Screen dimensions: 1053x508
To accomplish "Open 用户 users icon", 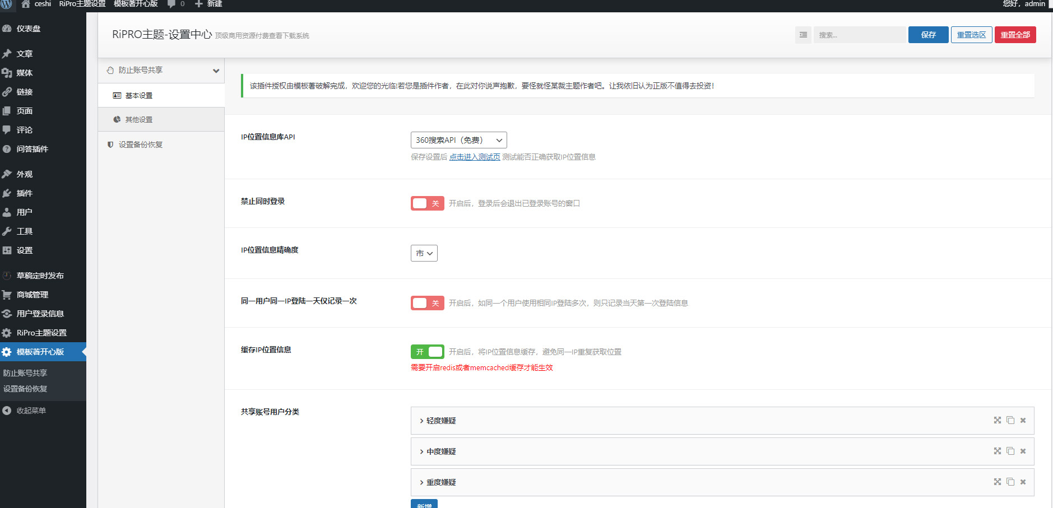I will tap(7, 212).
